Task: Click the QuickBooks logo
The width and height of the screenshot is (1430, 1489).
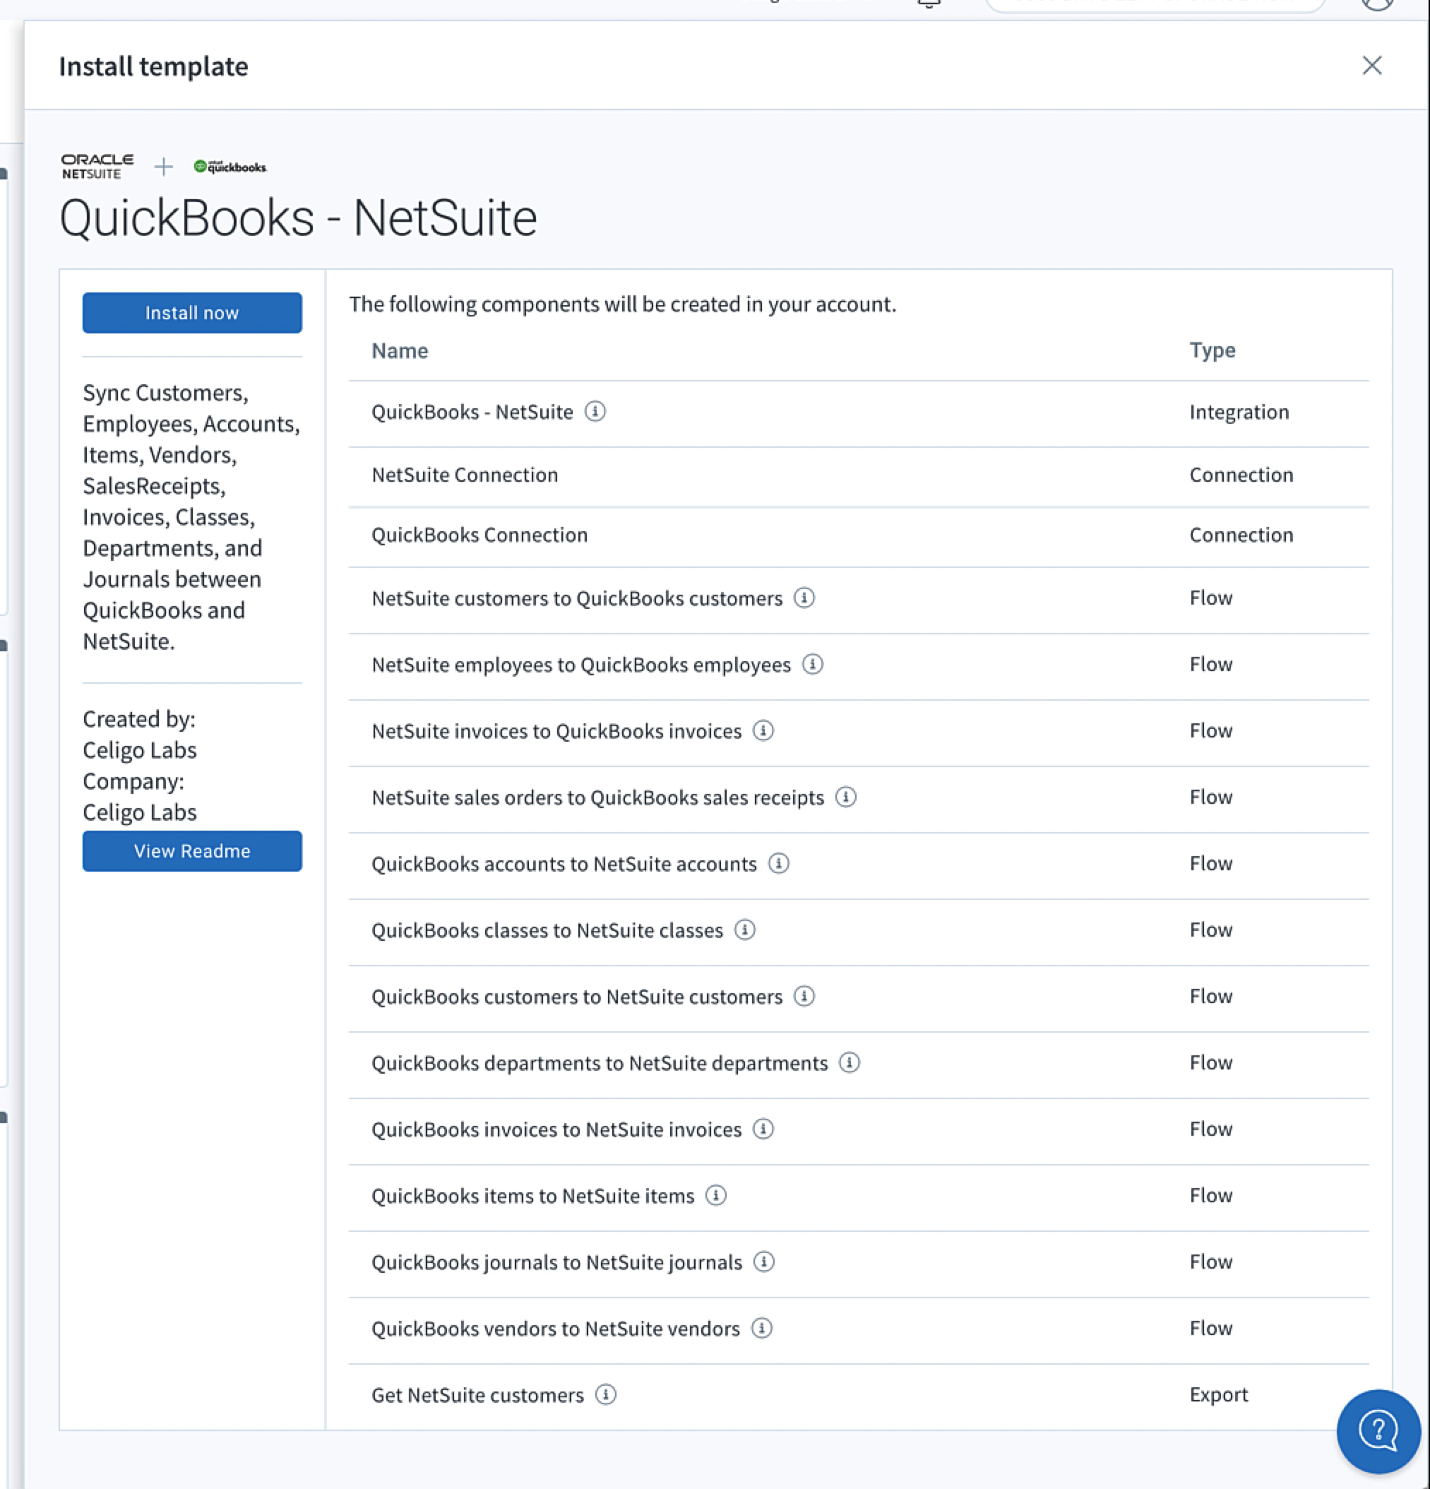Action: click(230, 167)
